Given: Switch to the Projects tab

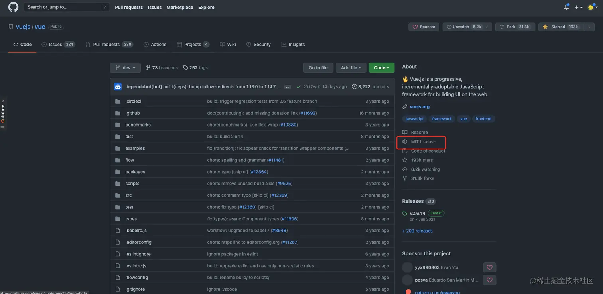Looking at the screenshot, I should (193, 44).
